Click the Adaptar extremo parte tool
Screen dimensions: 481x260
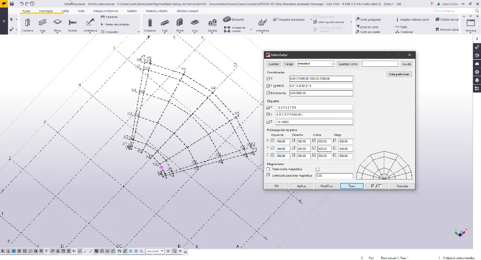[x=412, y=19]
